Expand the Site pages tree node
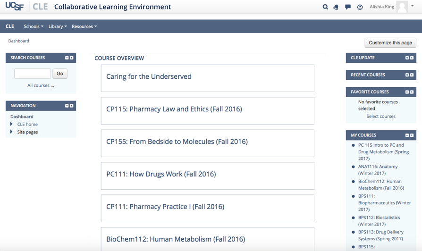The image size is (422, 251). coord(11,132)
